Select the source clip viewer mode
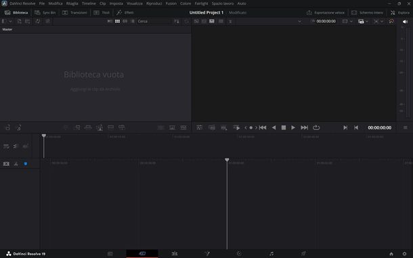 pyautogui.click(x=196, y=22)
